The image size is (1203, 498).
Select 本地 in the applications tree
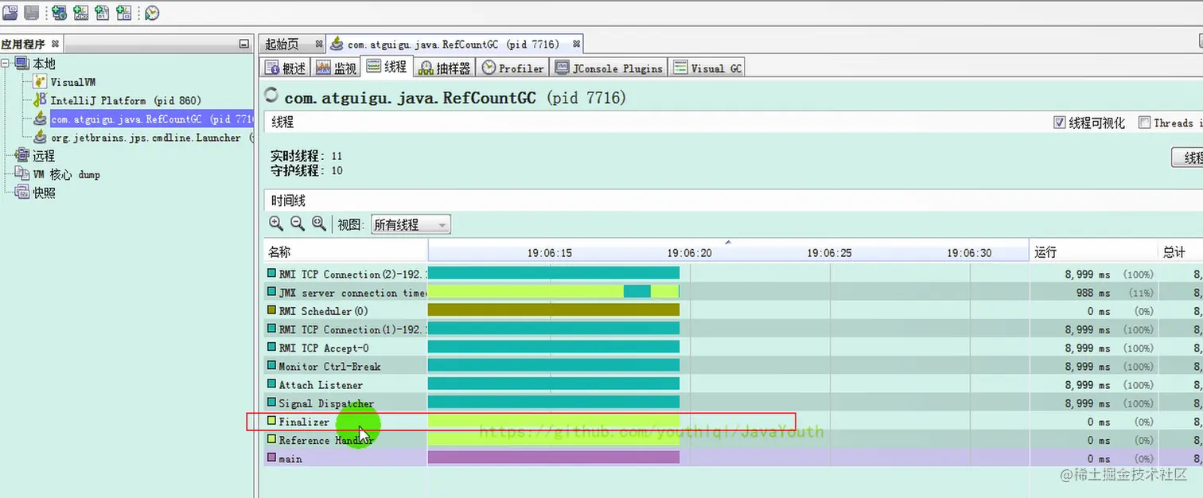click(44, 64)
